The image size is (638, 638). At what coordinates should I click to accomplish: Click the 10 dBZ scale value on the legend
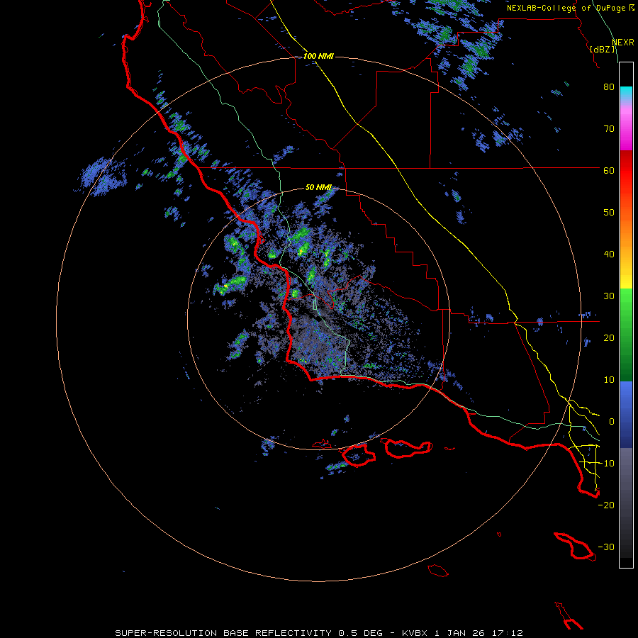609,380
